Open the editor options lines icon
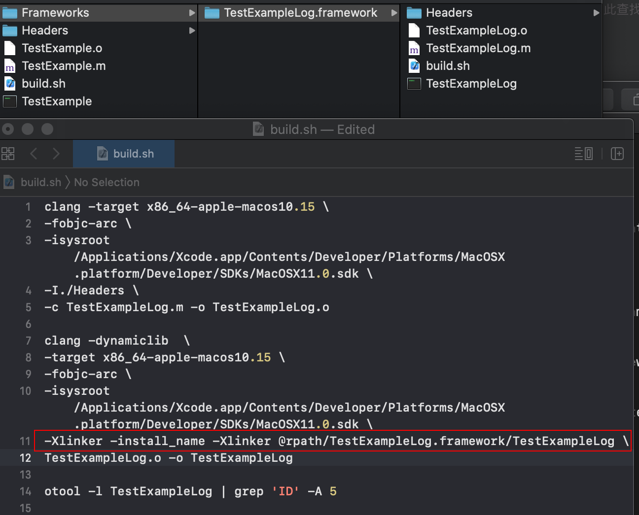The height and width of the screenshot is (515, 639). pyautogui.click(x=584, y=154)
